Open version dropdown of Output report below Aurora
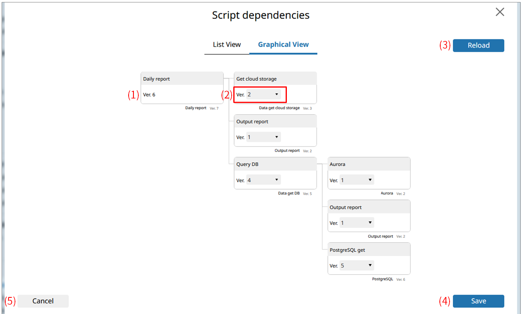 [x=357, y=223]
